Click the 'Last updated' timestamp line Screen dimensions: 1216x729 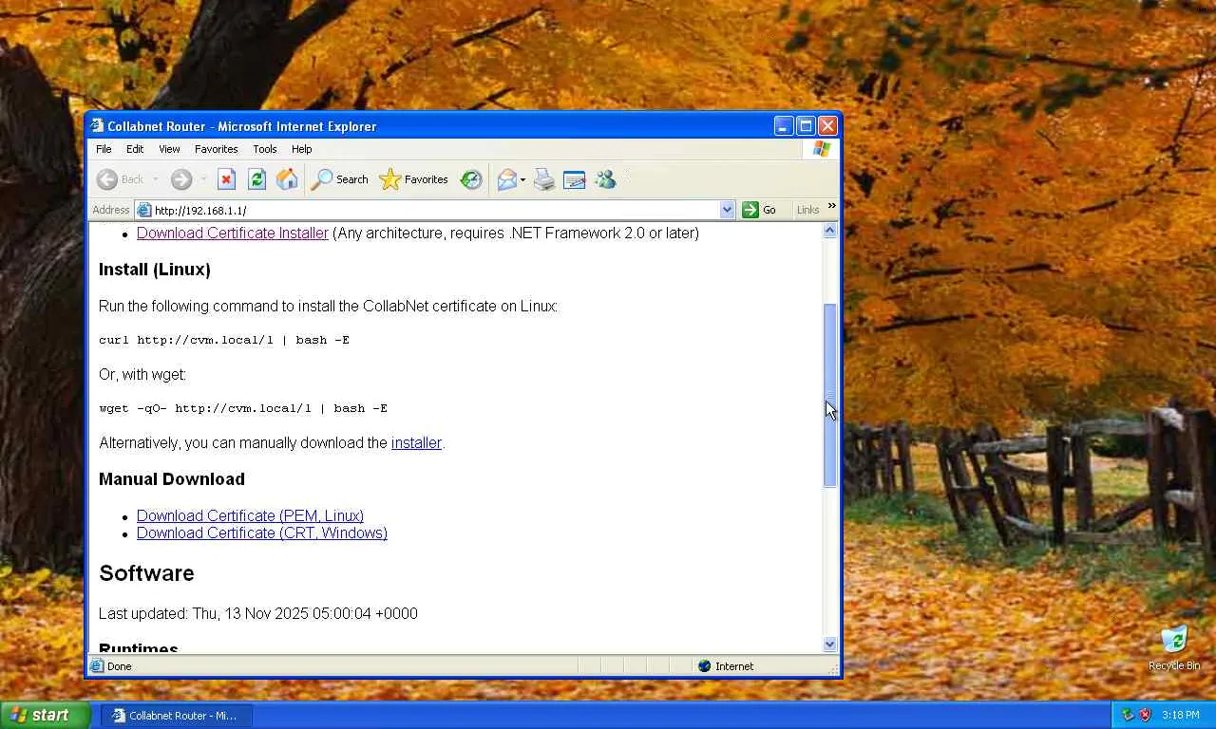258,614
